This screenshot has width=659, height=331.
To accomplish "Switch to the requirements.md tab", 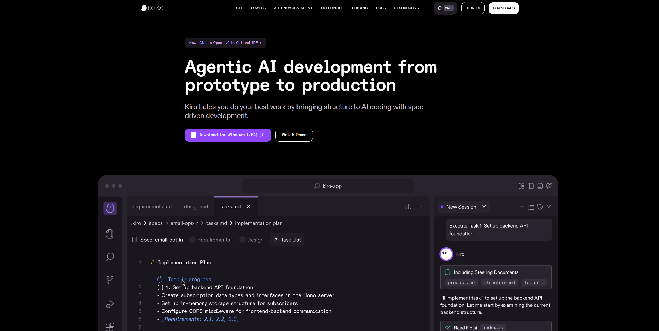I will (x=152, y=206).
